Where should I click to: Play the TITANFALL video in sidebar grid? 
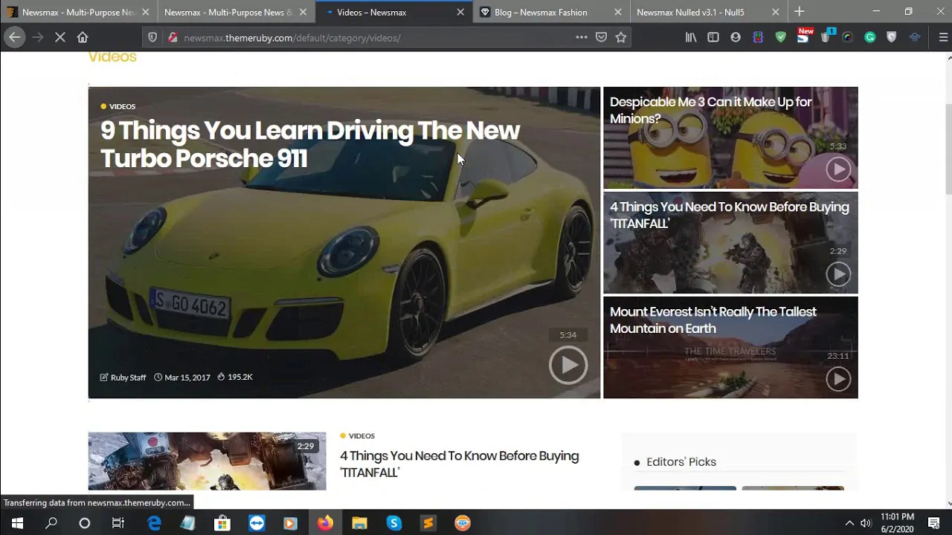pyautogui.click(x=838, y=274)
